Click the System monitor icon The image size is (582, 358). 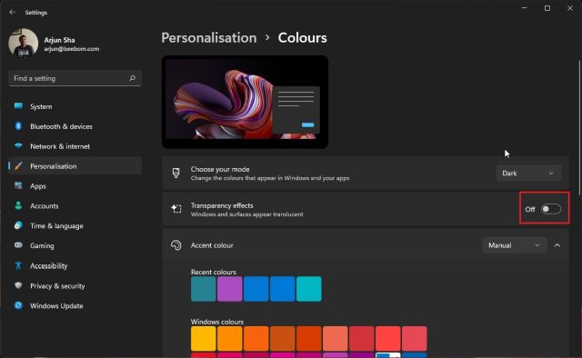pyautogui.click(x=18, y=106)
